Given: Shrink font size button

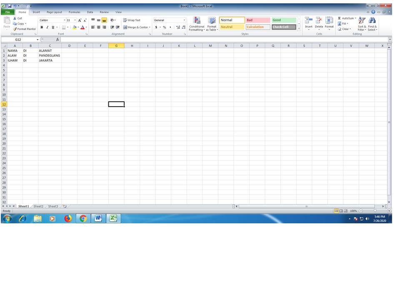Looking at the screenshot, I should 85,20.
